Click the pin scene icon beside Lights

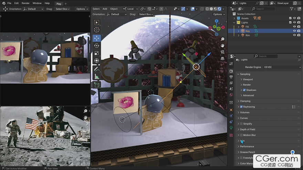[257, 3]
